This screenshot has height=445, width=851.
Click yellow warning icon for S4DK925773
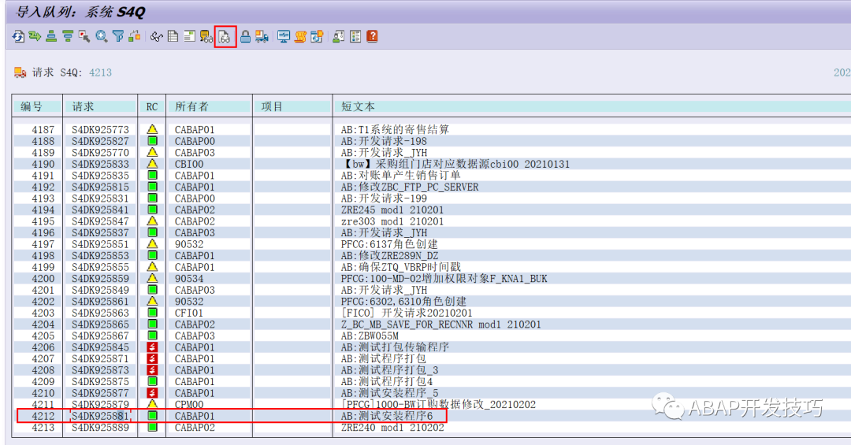click(153, 129)
